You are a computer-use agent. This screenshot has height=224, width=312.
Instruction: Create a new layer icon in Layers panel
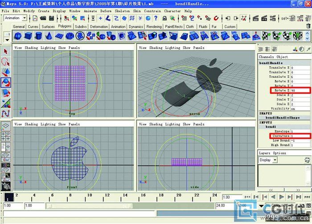coord(307,160)
